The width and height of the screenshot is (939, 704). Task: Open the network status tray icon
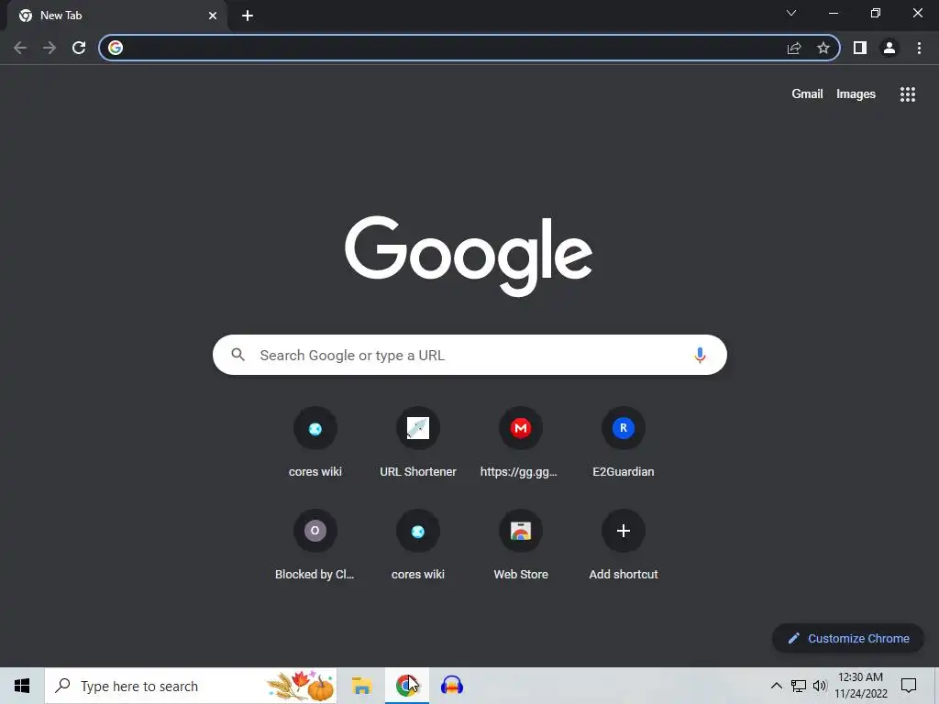pyautogui.click(x=799, y=686)
